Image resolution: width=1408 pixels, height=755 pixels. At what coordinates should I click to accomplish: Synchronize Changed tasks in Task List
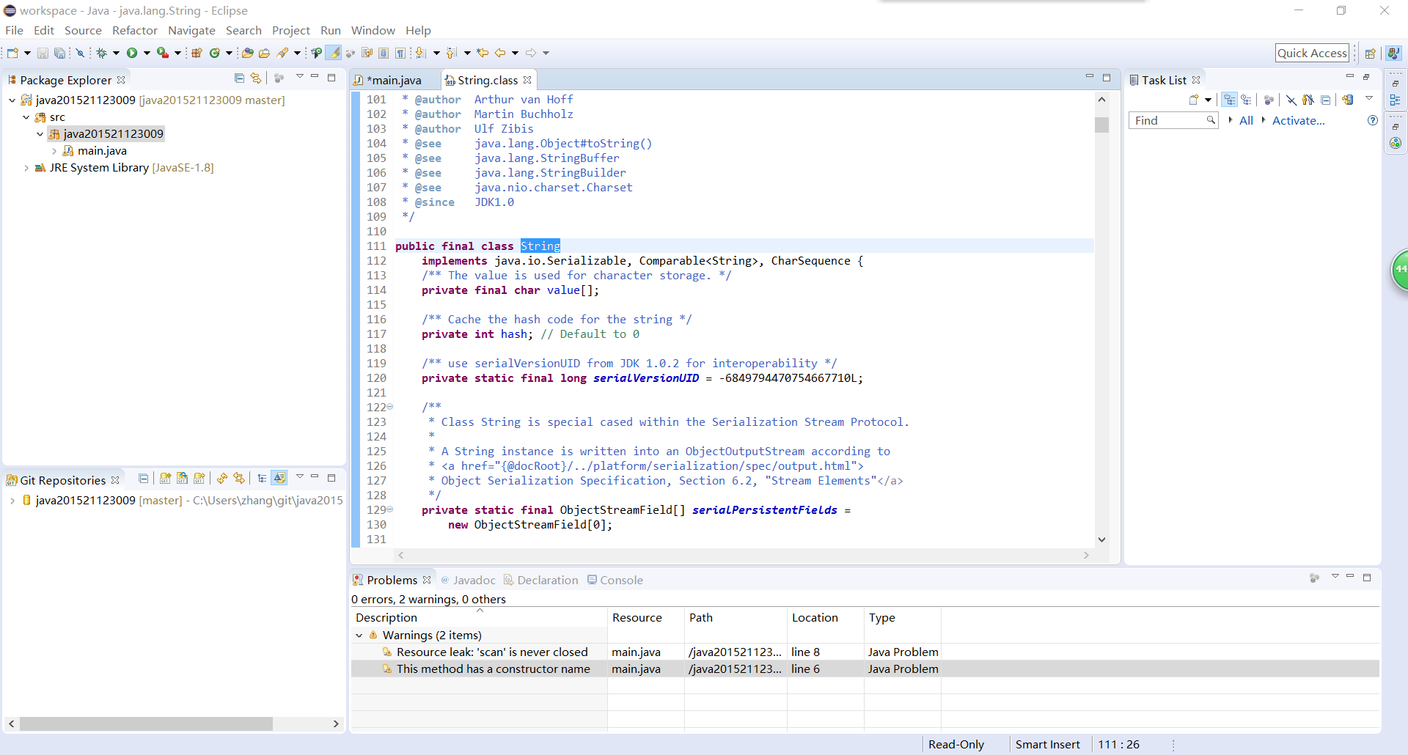[1347, 100]
